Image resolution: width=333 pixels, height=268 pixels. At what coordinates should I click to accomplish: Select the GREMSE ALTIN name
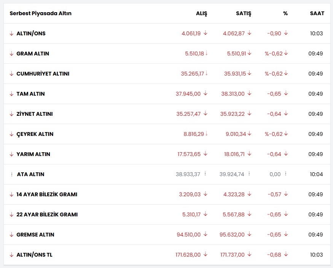(35, 235)
